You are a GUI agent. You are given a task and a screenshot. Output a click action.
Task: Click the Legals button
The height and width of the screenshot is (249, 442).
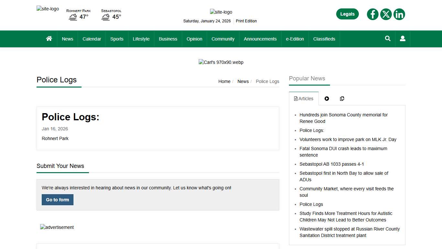pos(347,14)
